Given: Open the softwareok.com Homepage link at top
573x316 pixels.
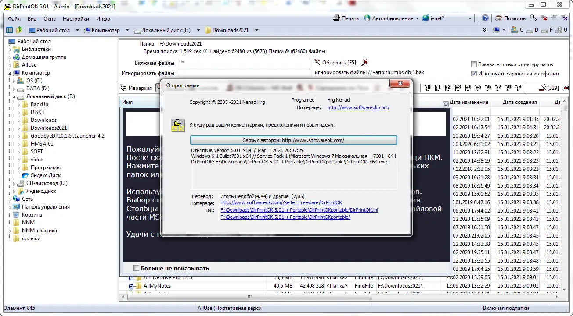Looking at the screenshot, I should click(x=358, y=107).
